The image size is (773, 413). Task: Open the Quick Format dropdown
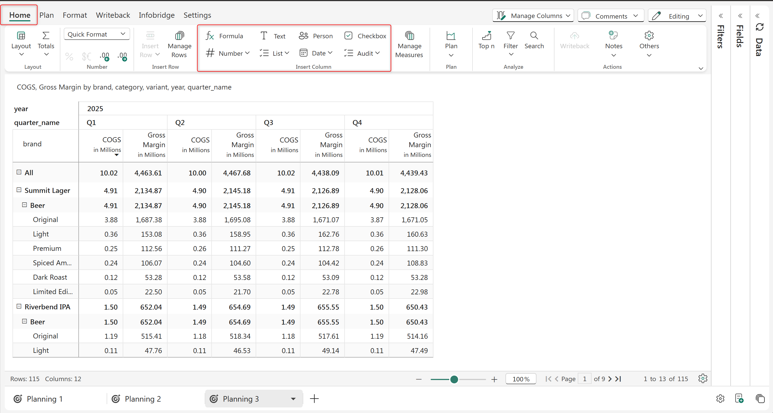[x=96, y=34]
